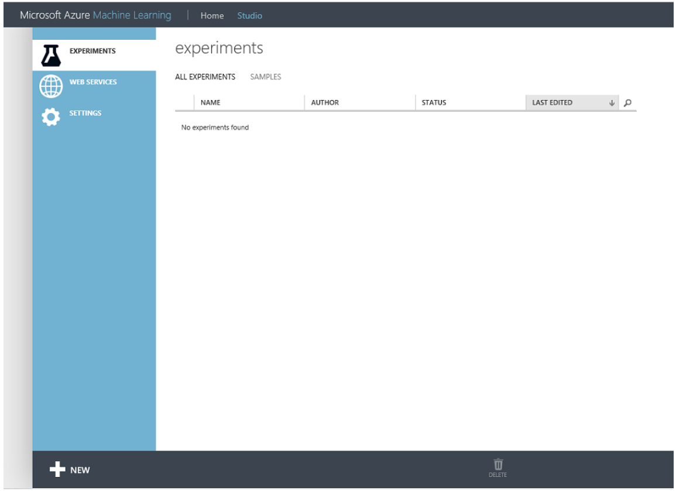Open Studio from the top navigation
676x491 pixels.
coord(250,15)
